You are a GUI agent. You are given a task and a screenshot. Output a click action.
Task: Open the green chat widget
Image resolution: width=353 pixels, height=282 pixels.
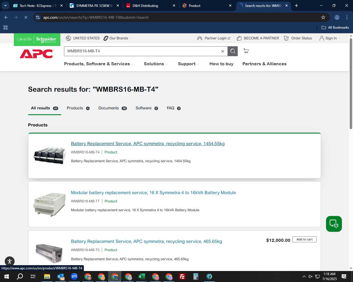(334, 224)
